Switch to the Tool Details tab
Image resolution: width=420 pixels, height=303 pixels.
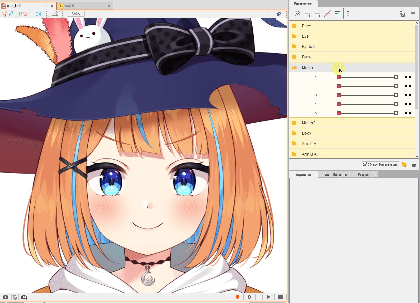point(335,174)
